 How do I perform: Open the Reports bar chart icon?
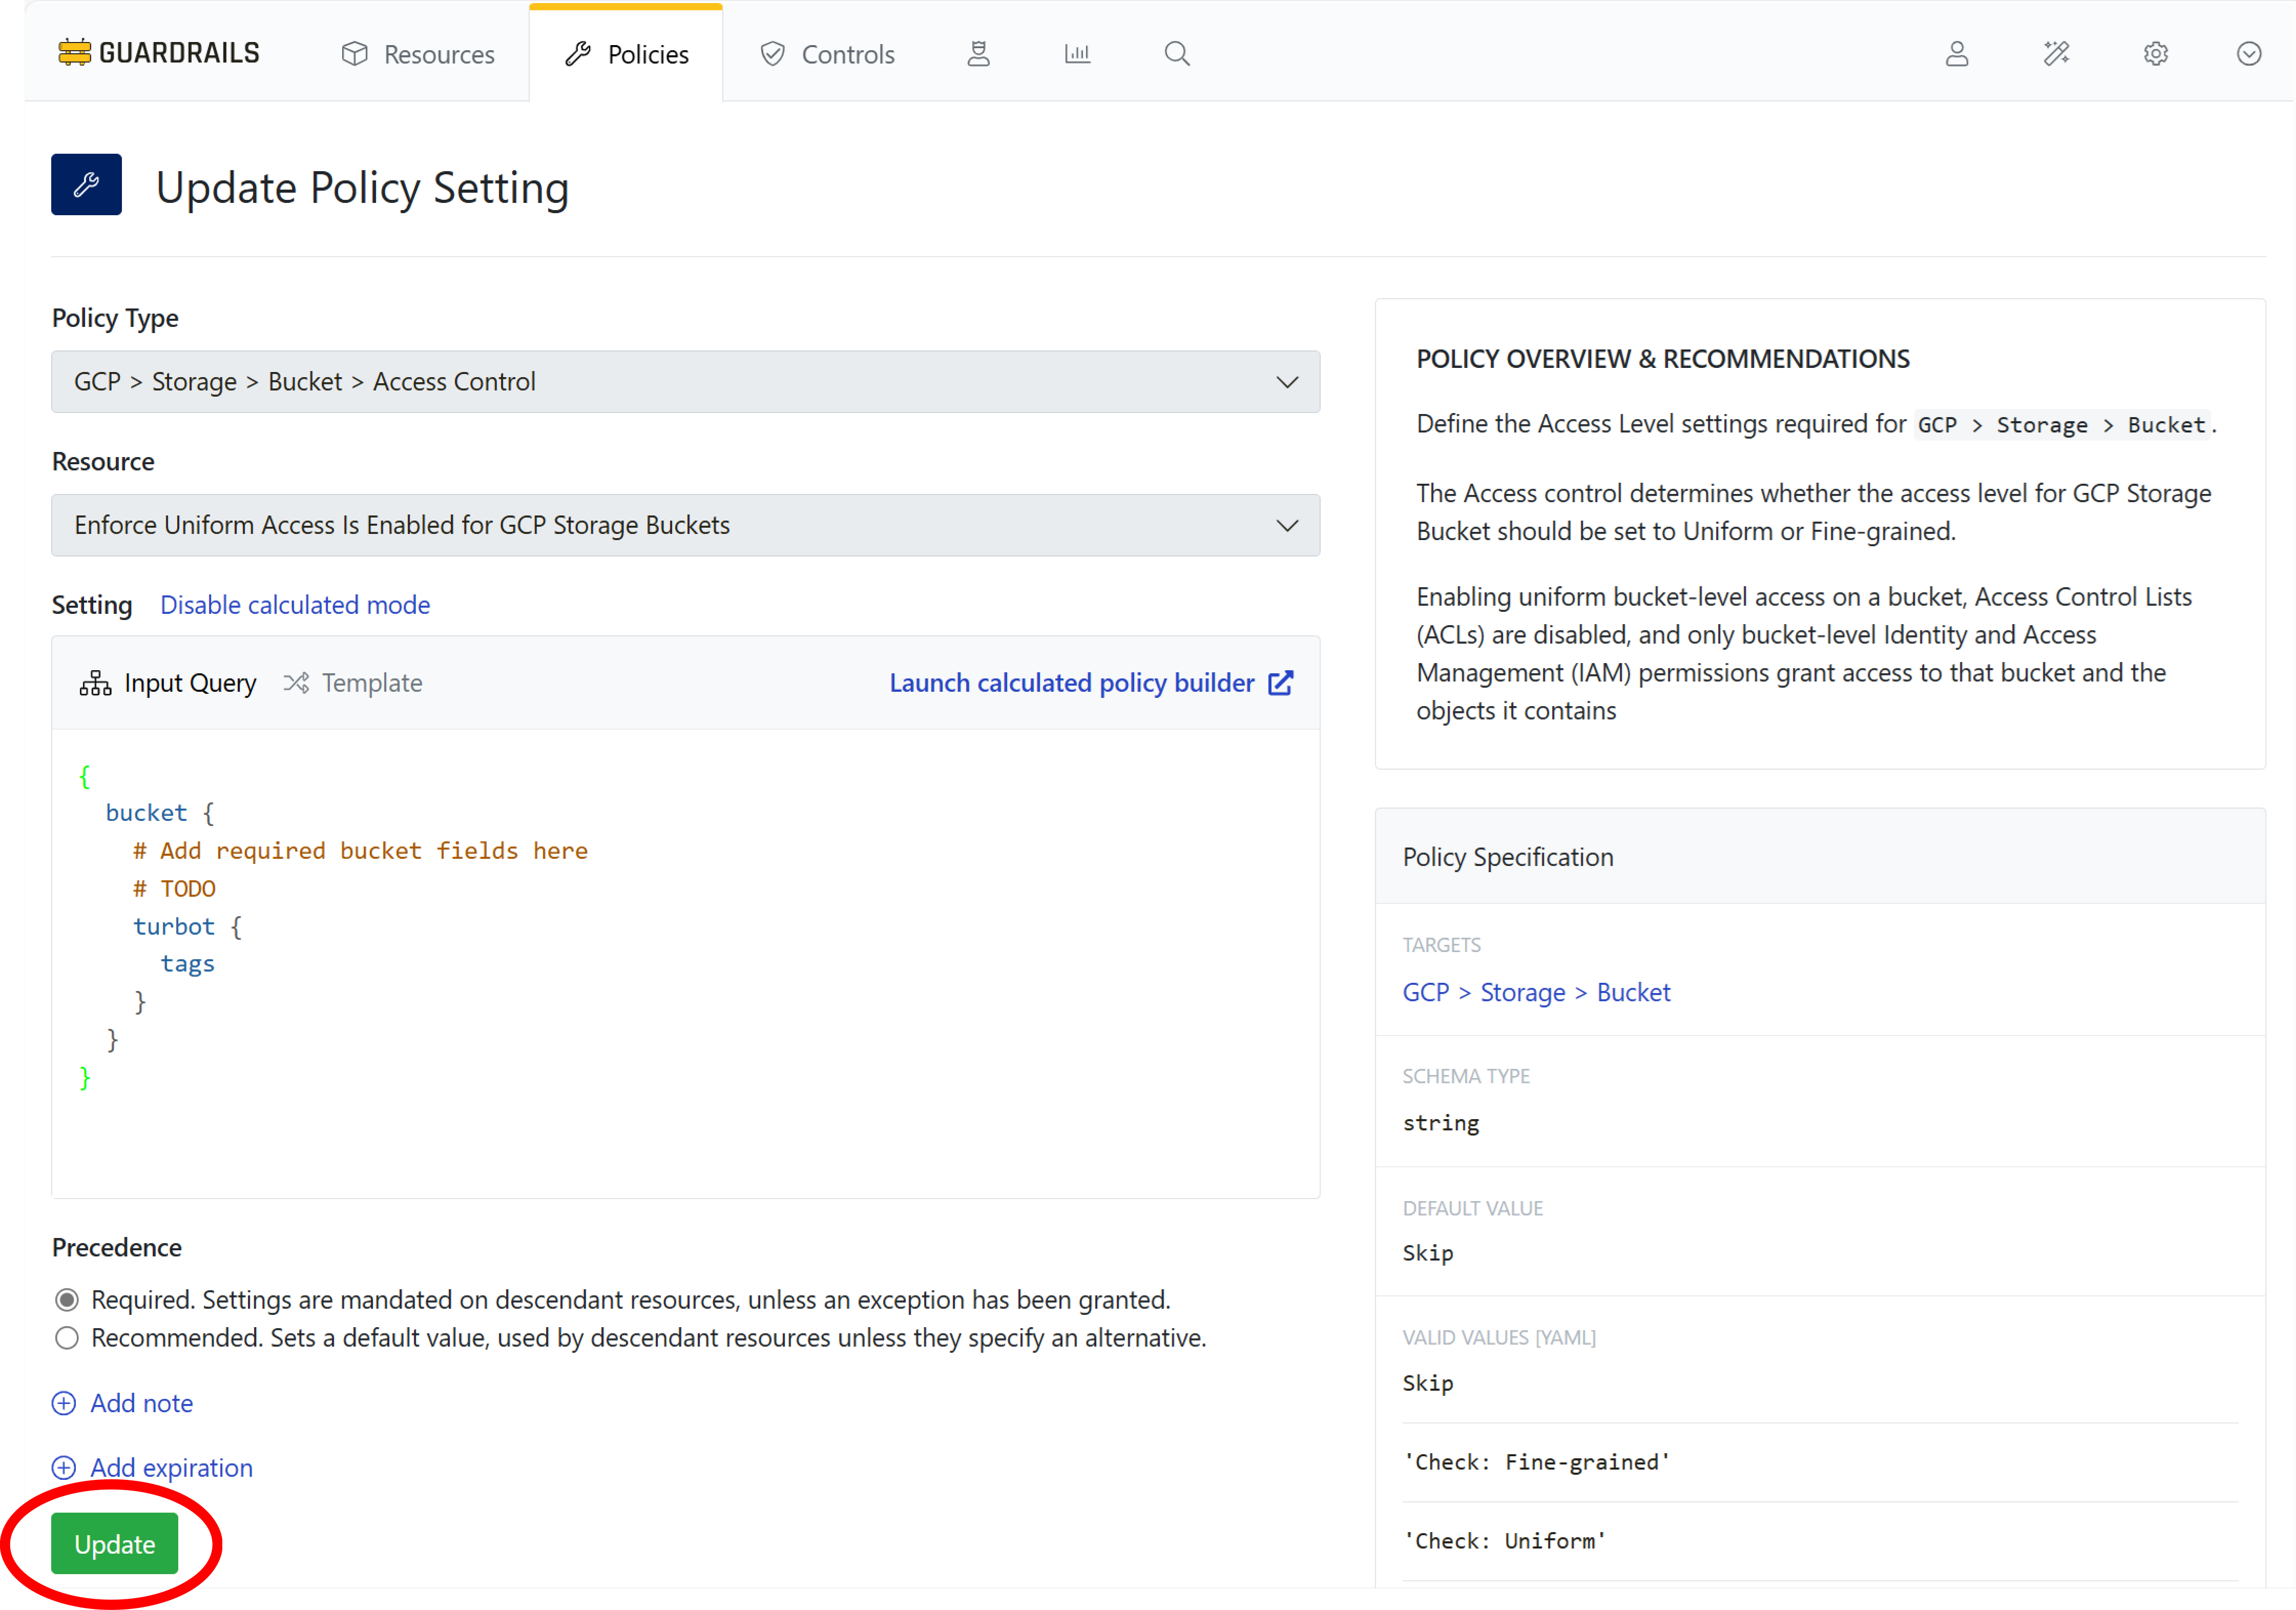(1077, 53)
